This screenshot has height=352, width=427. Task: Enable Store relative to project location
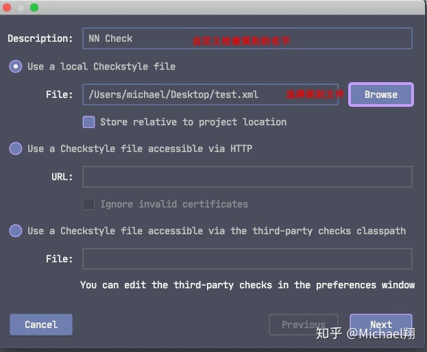tap(89, 122)
